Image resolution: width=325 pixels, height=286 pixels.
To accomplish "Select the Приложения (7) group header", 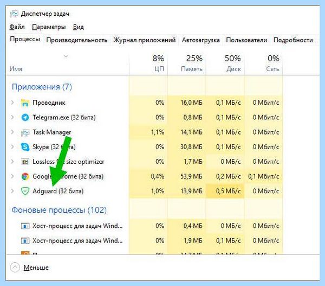I will (x=42, y=87).
